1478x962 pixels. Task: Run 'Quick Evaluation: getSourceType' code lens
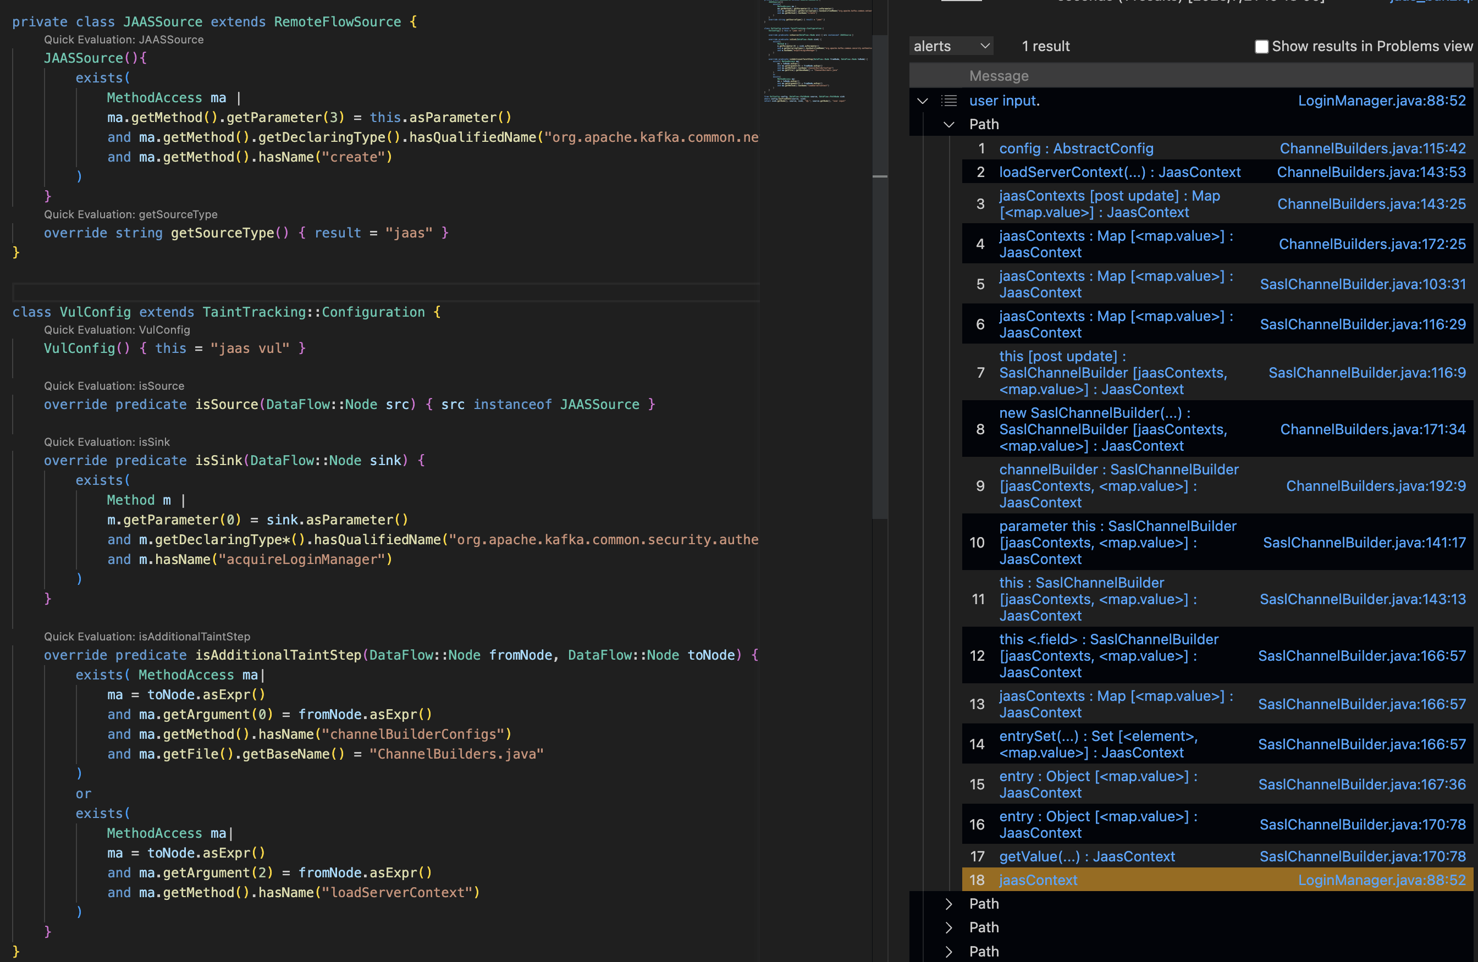[130, 214]
